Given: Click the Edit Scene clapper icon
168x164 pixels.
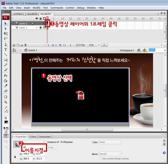Looking at the screenshot, I should pos(139,50).
